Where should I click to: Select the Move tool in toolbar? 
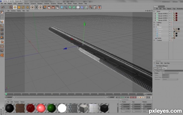pyautogui.click(x=15, y=7)
